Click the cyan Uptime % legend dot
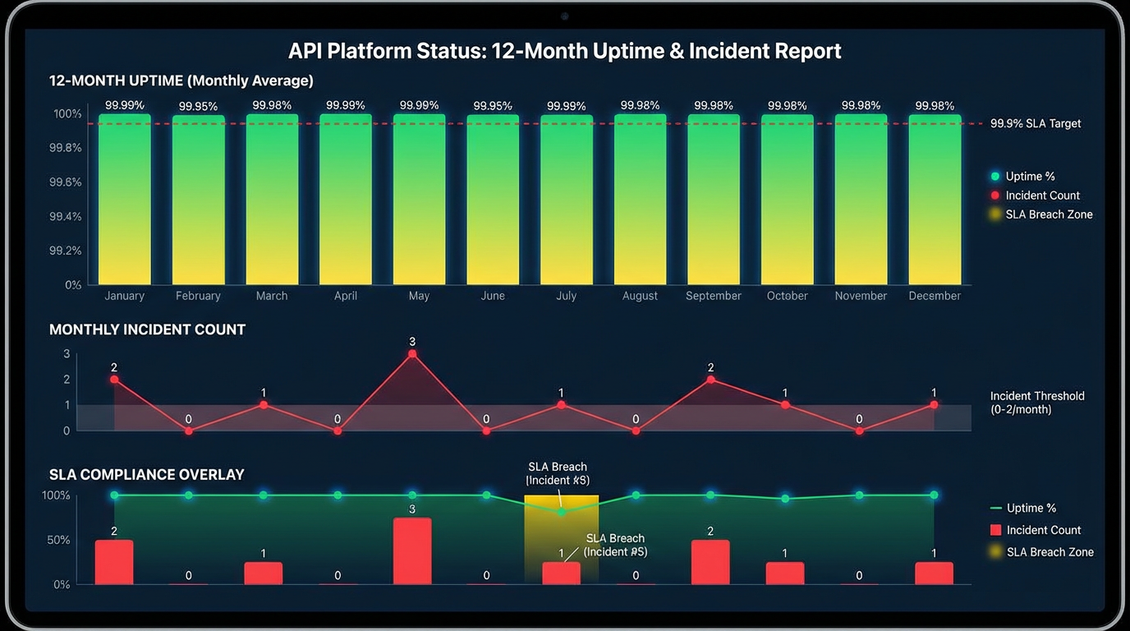The image size is (1130, 631). (995, 177)
